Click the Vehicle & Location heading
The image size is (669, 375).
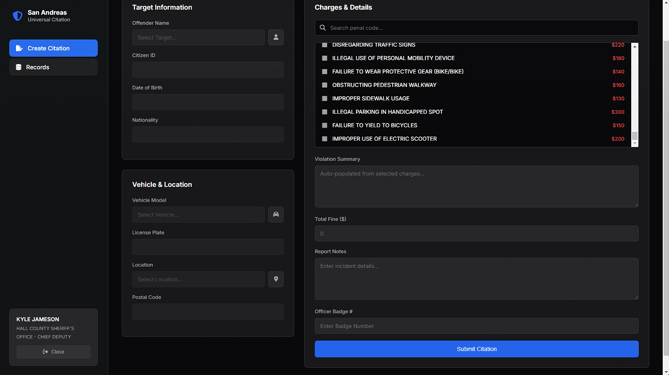tap(162, 184)
